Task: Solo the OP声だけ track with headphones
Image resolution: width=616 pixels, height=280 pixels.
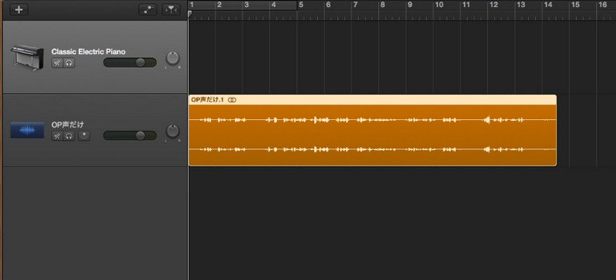Action: 69,136
